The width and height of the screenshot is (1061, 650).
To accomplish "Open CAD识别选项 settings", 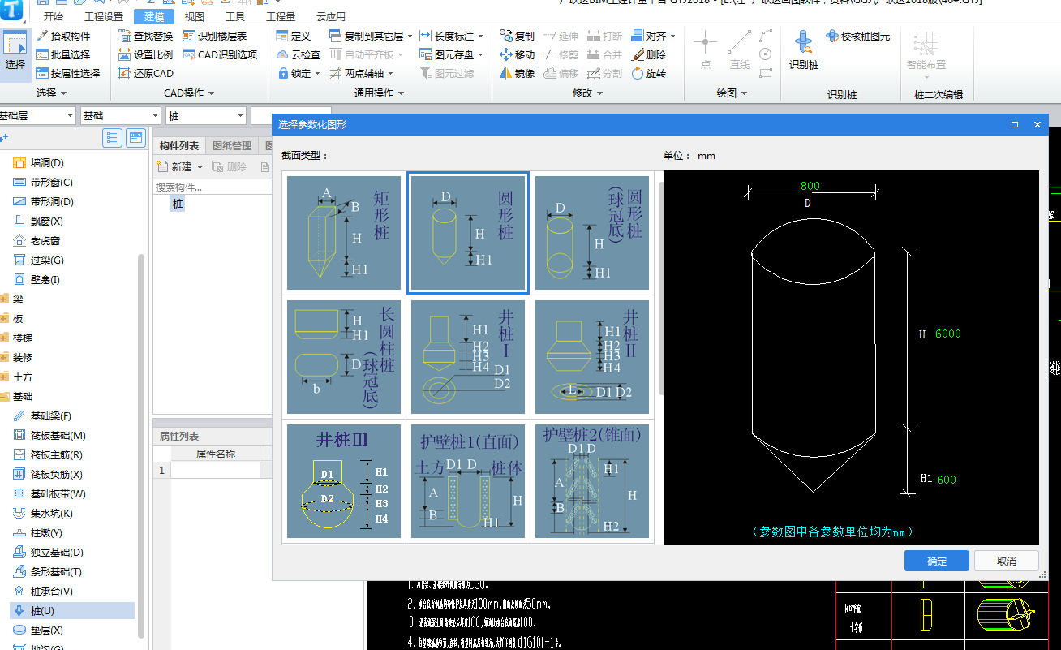I will pyautogui.click(x=220, y=54).
